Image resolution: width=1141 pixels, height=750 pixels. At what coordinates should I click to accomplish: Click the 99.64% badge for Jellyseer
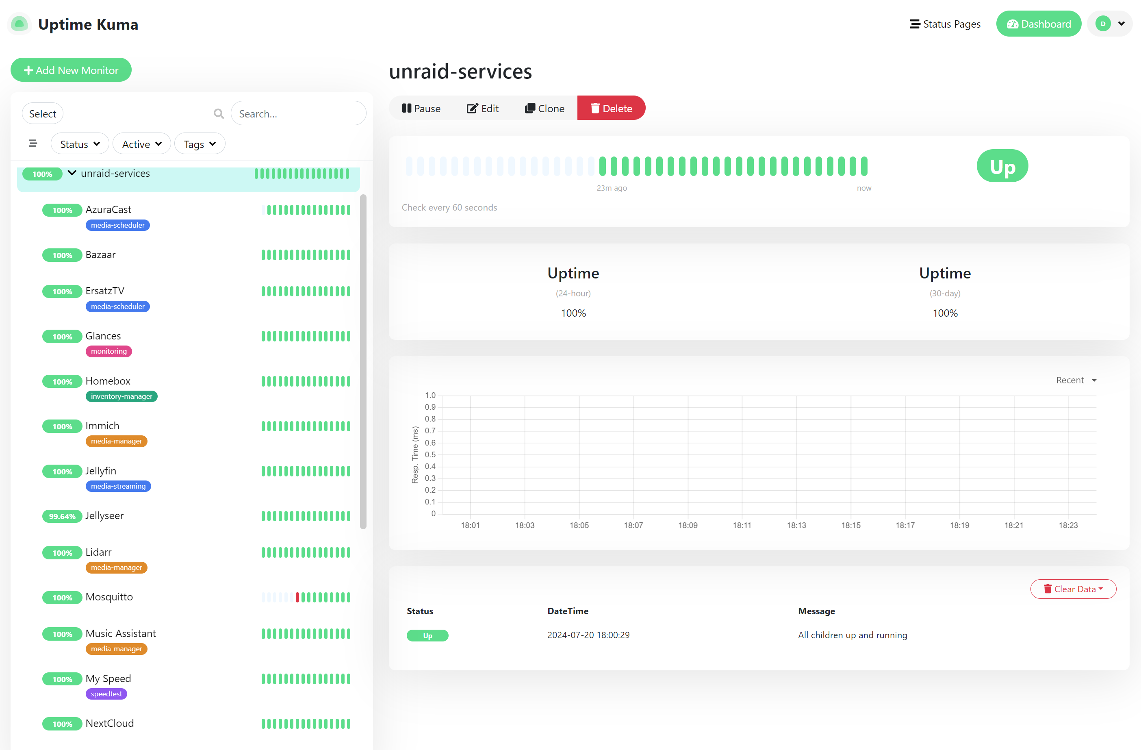tap(62, 517)
